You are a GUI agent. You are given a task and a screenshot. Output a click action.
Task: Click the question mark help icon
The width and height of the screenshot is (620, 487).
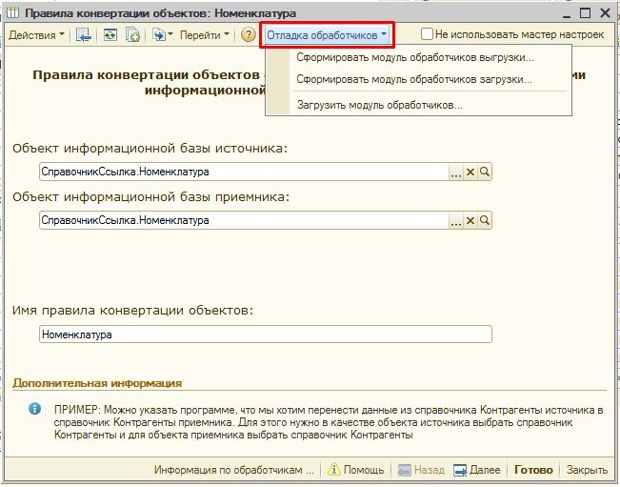point(249,35)
